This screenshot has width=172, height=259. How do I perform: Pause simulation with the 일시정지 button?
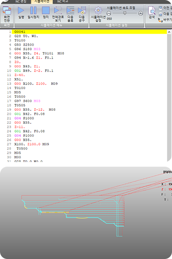33,13
